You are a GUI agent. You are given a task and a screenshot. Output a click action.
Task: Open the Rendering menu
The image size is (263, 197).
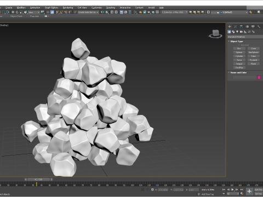68,8
